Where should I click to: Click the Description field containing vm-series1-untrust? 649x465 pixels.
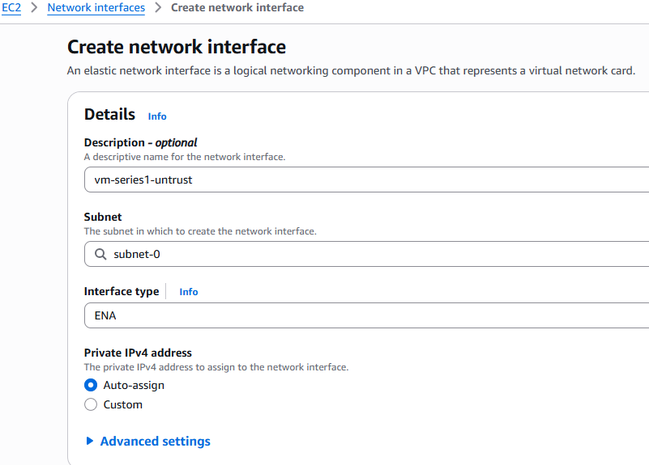(x=366, y=180)
